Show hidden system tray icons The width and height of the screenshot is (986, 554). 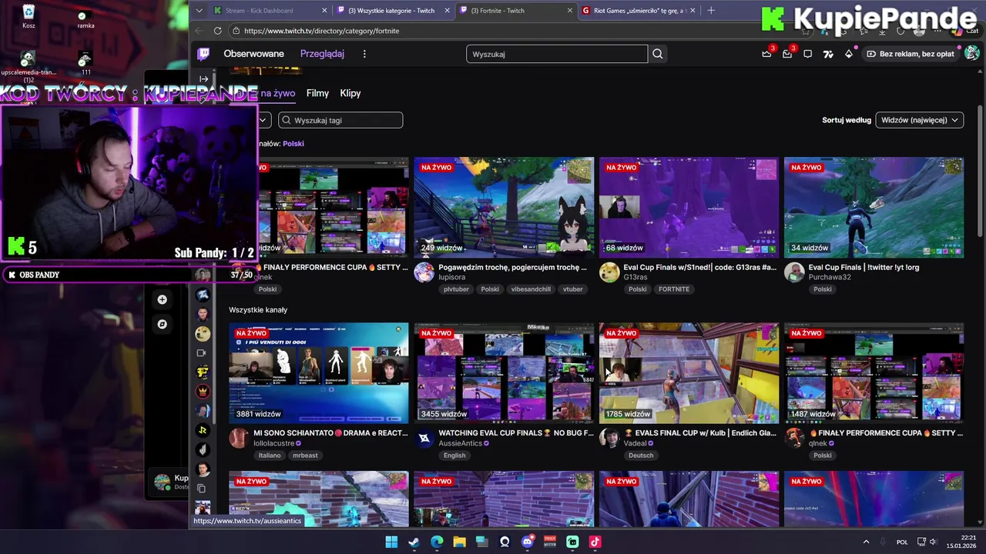click(866, 542)
